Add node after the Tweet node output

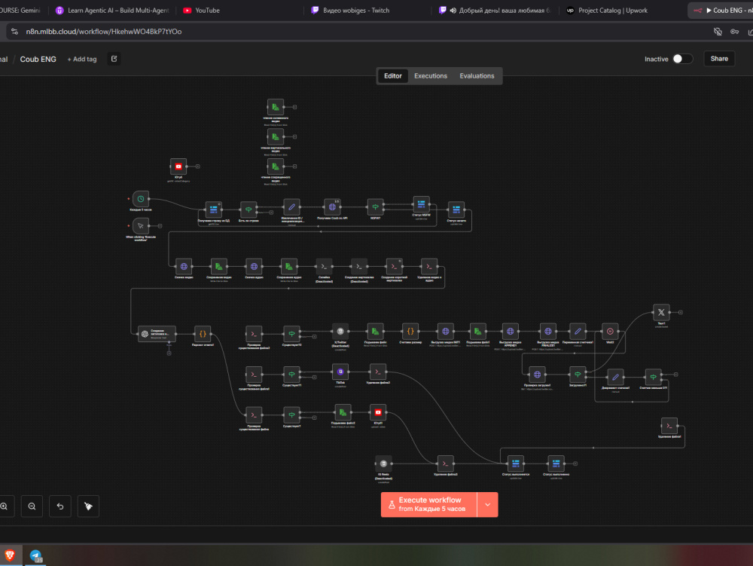(x=681, y=312)
